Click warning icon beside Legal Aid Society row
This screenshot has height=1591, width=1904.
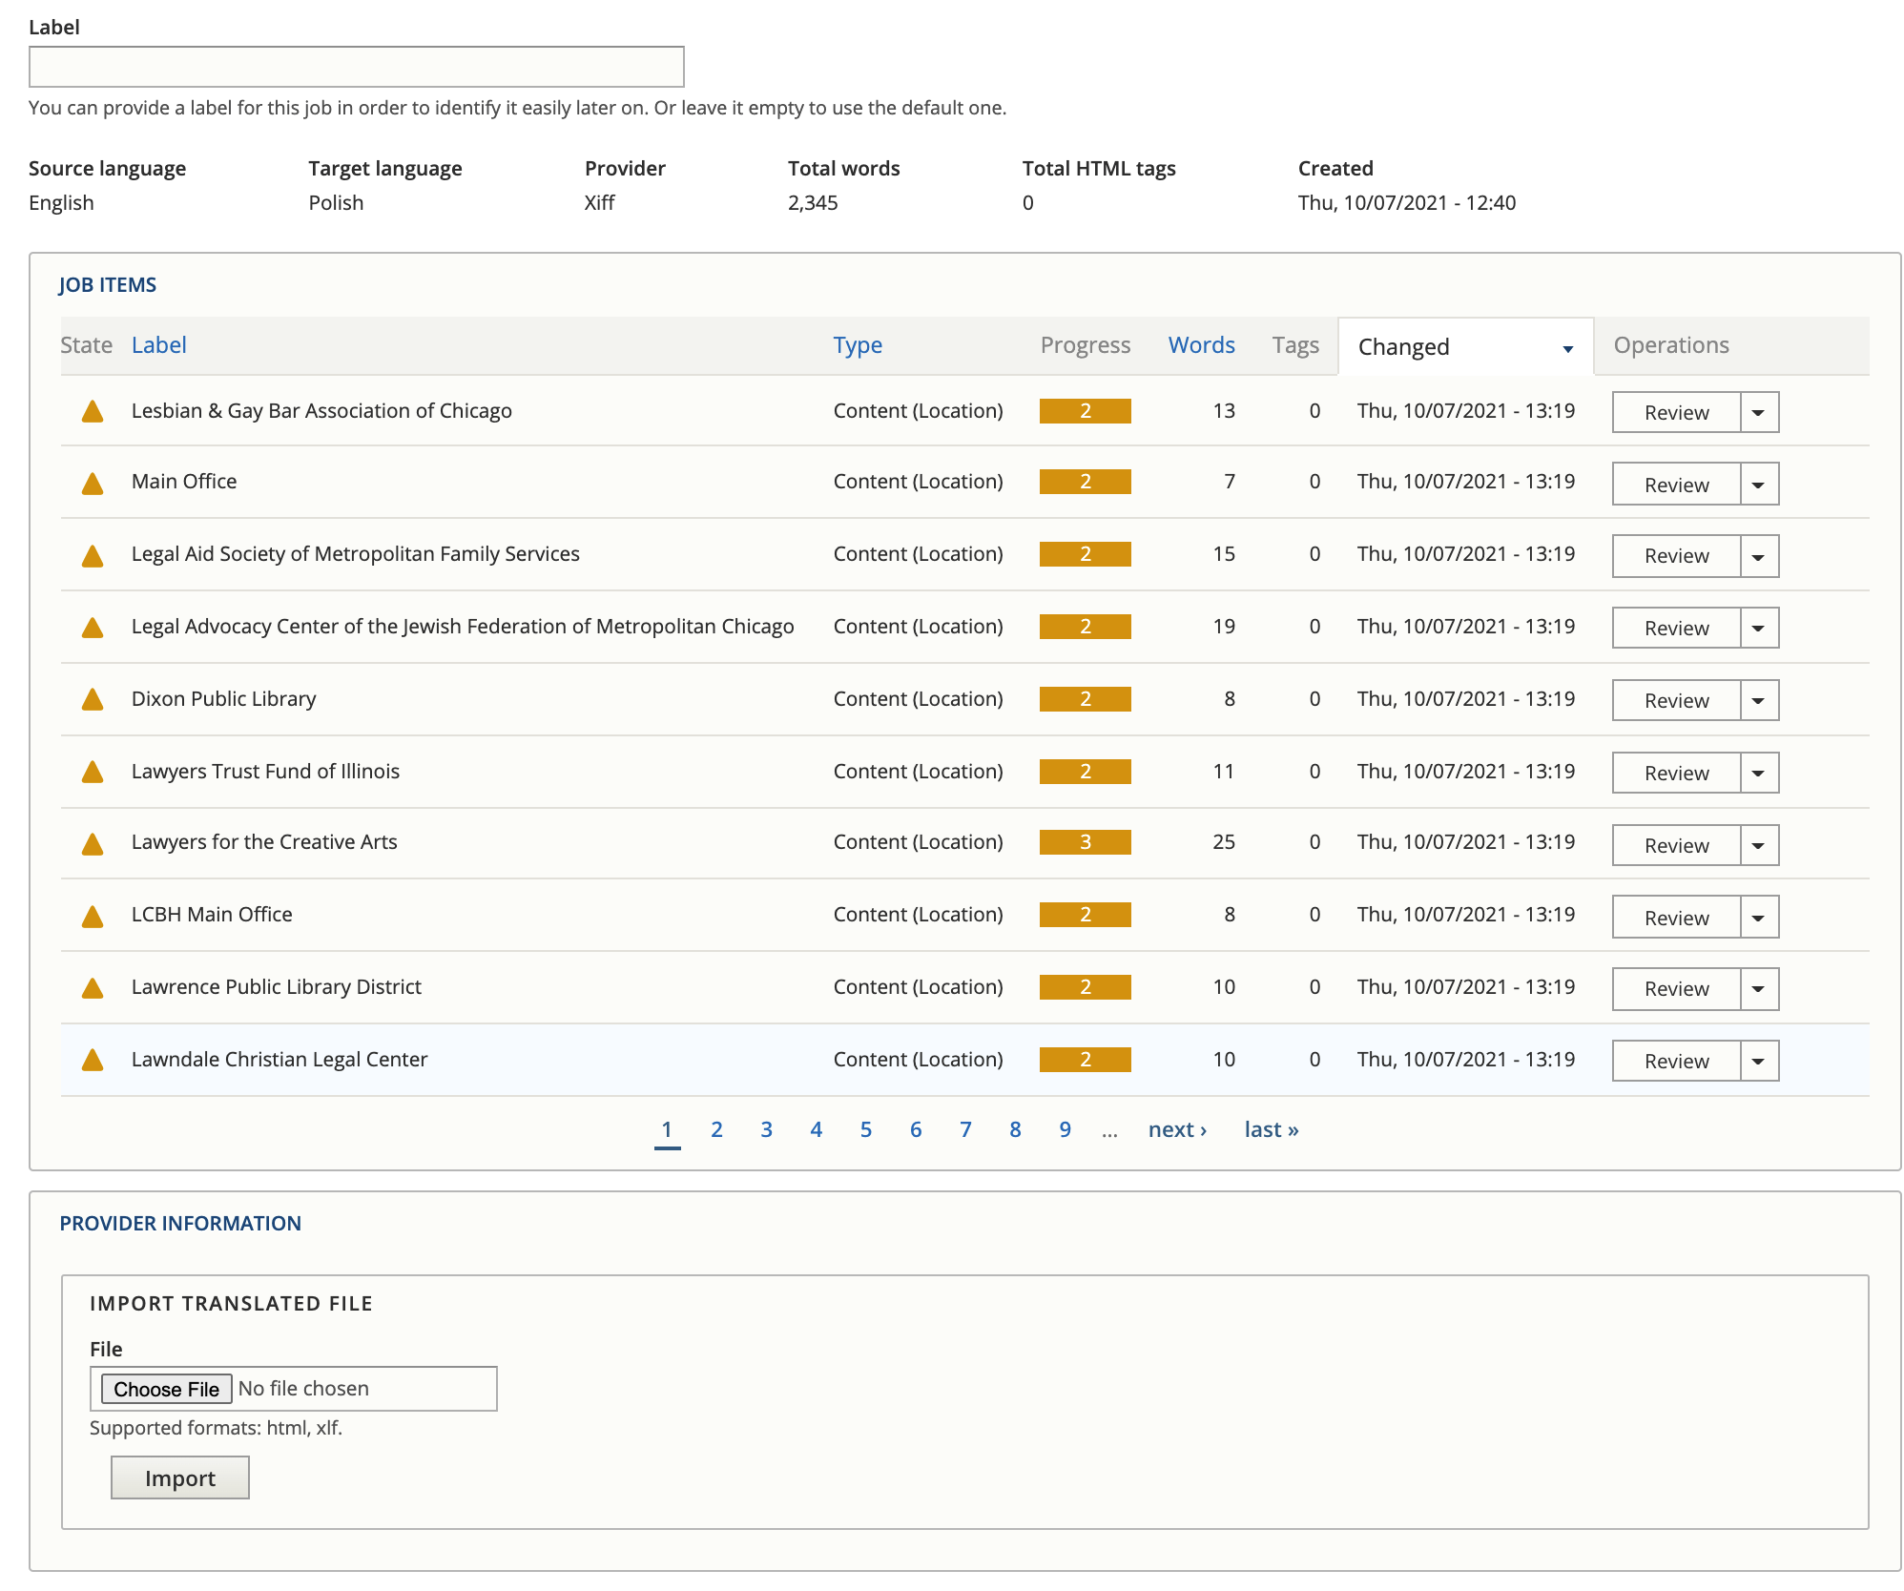tap(93, 556)
